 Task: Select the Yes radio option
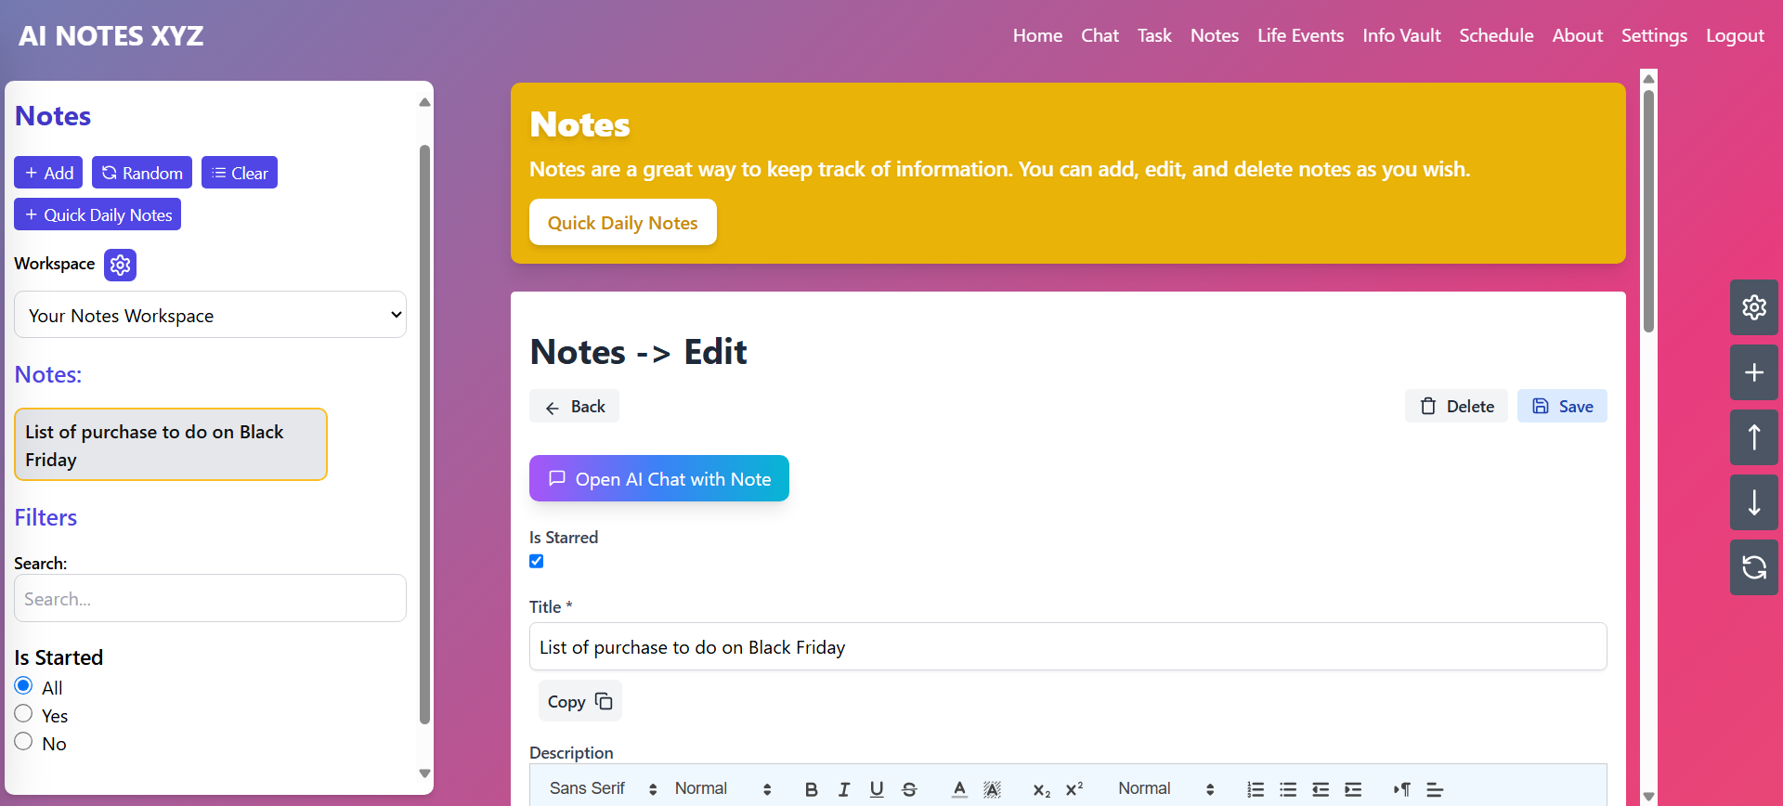(24, 713)
